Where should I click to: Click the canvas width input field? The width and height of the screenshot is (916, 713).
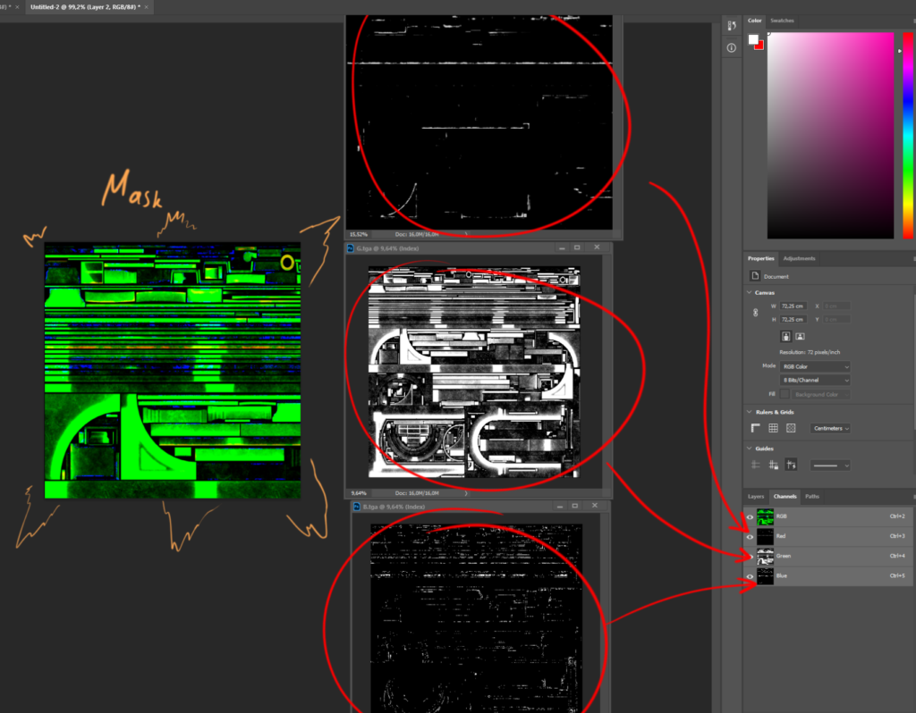point(793,306)
